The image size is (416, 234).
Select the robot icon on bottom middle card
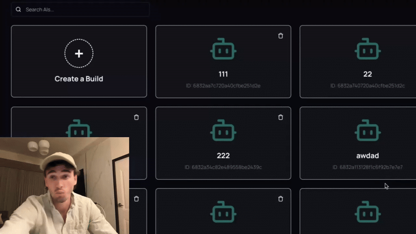pyautogui.click(x=223, y=212)
